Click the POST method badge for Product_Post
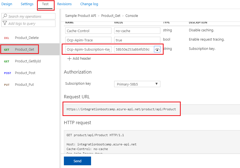 pyautogui.click(x=8, y=73)
